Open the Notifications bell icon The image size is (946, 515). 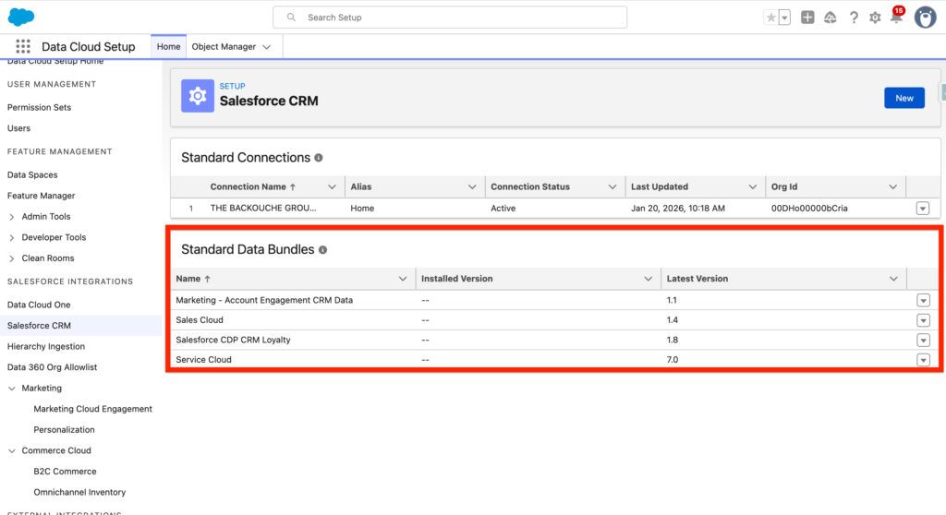895,18
